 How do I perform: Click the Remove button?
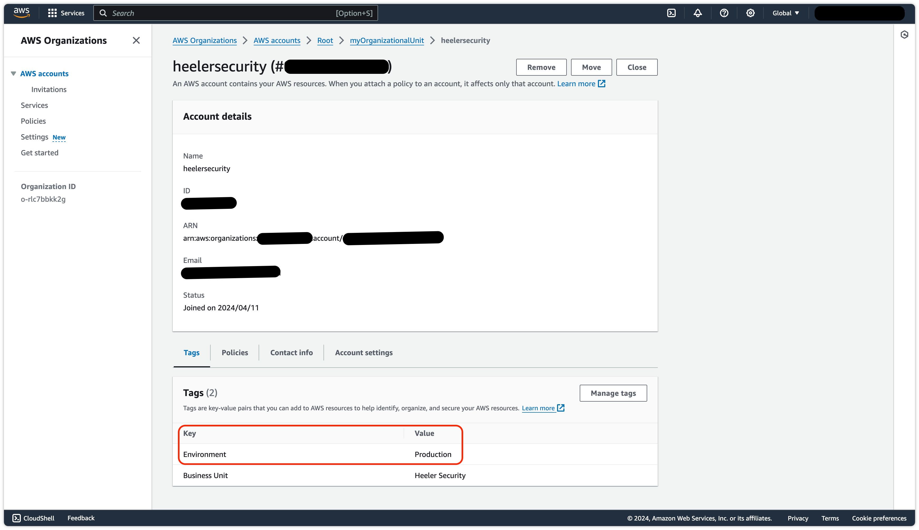(541, 67)
